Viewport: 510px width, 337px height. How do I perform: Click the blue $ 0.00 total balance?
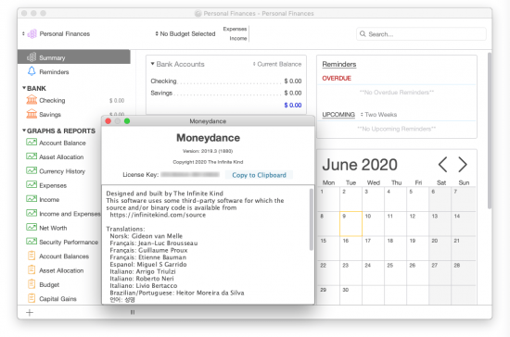coord(293,106)
